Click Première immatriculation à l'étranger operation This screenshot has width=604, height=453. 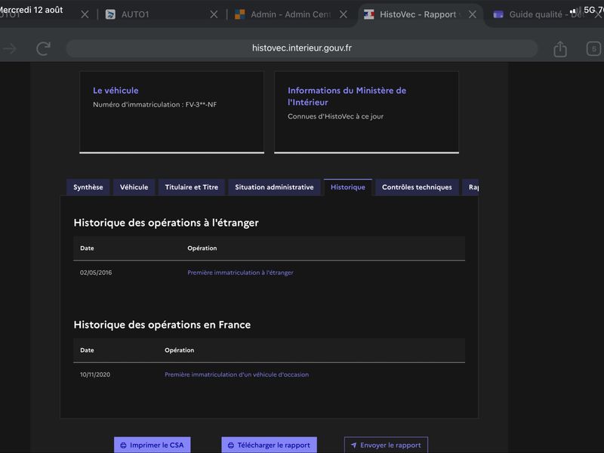(240, 273)
